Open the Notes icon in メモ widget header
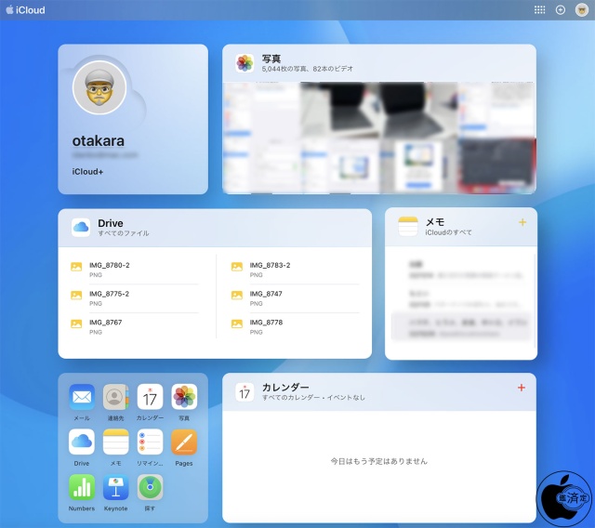Viewport: 595px width, 528px height. tap(408, 227)
